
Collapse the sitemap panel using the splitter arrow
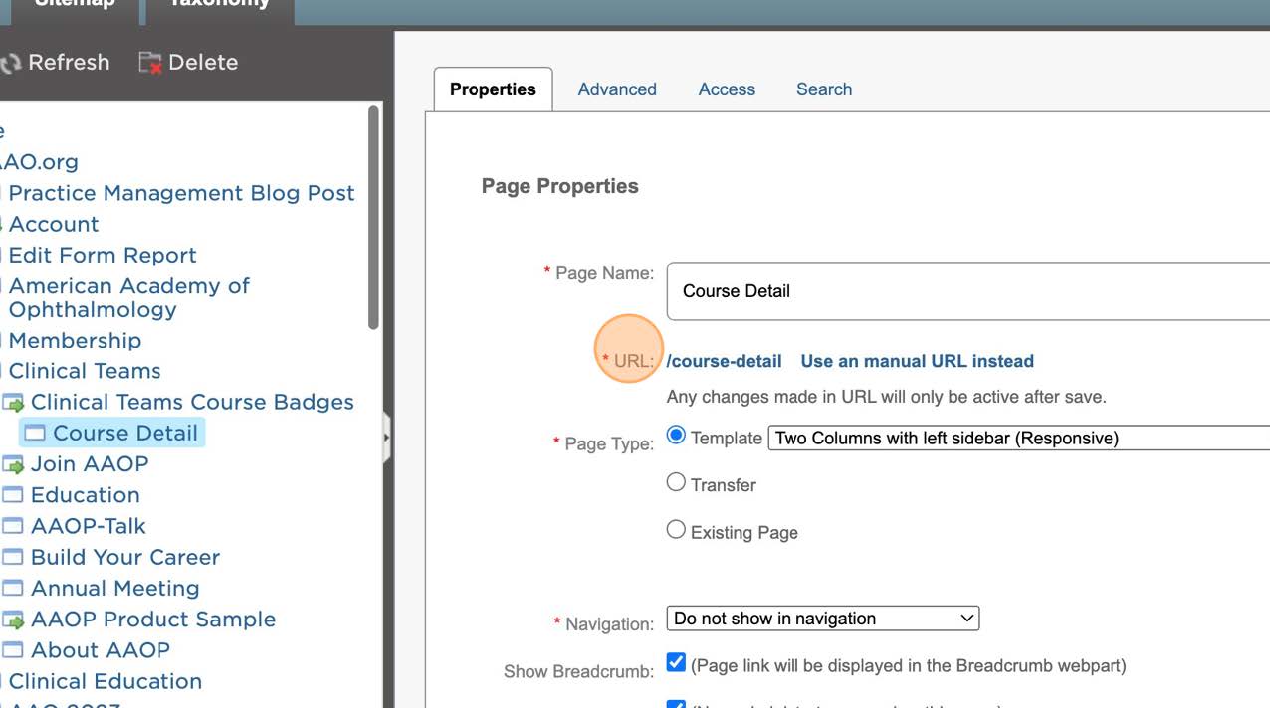click(x=386, y=437)
